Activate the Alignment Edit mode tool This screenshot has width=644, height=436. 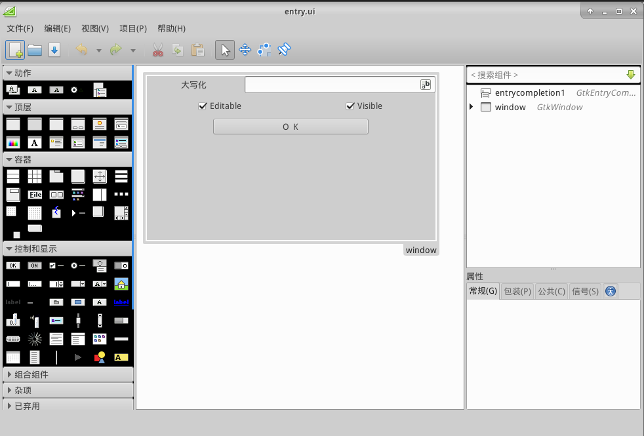click(x=284, y=50)
